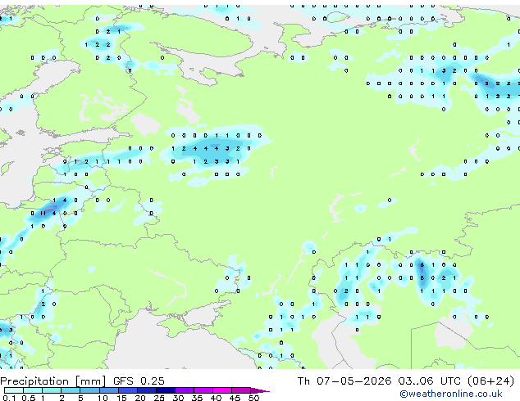Viewport: 520px width, 401px height.
Task: Click the '(06+24)' forecast run text
Action: (x=490, y=381)
